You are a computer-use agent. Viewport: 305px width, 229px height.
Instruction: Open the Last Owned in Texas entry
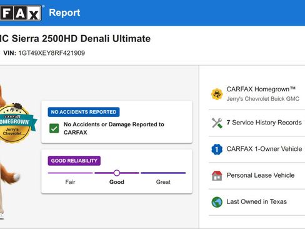257,202
